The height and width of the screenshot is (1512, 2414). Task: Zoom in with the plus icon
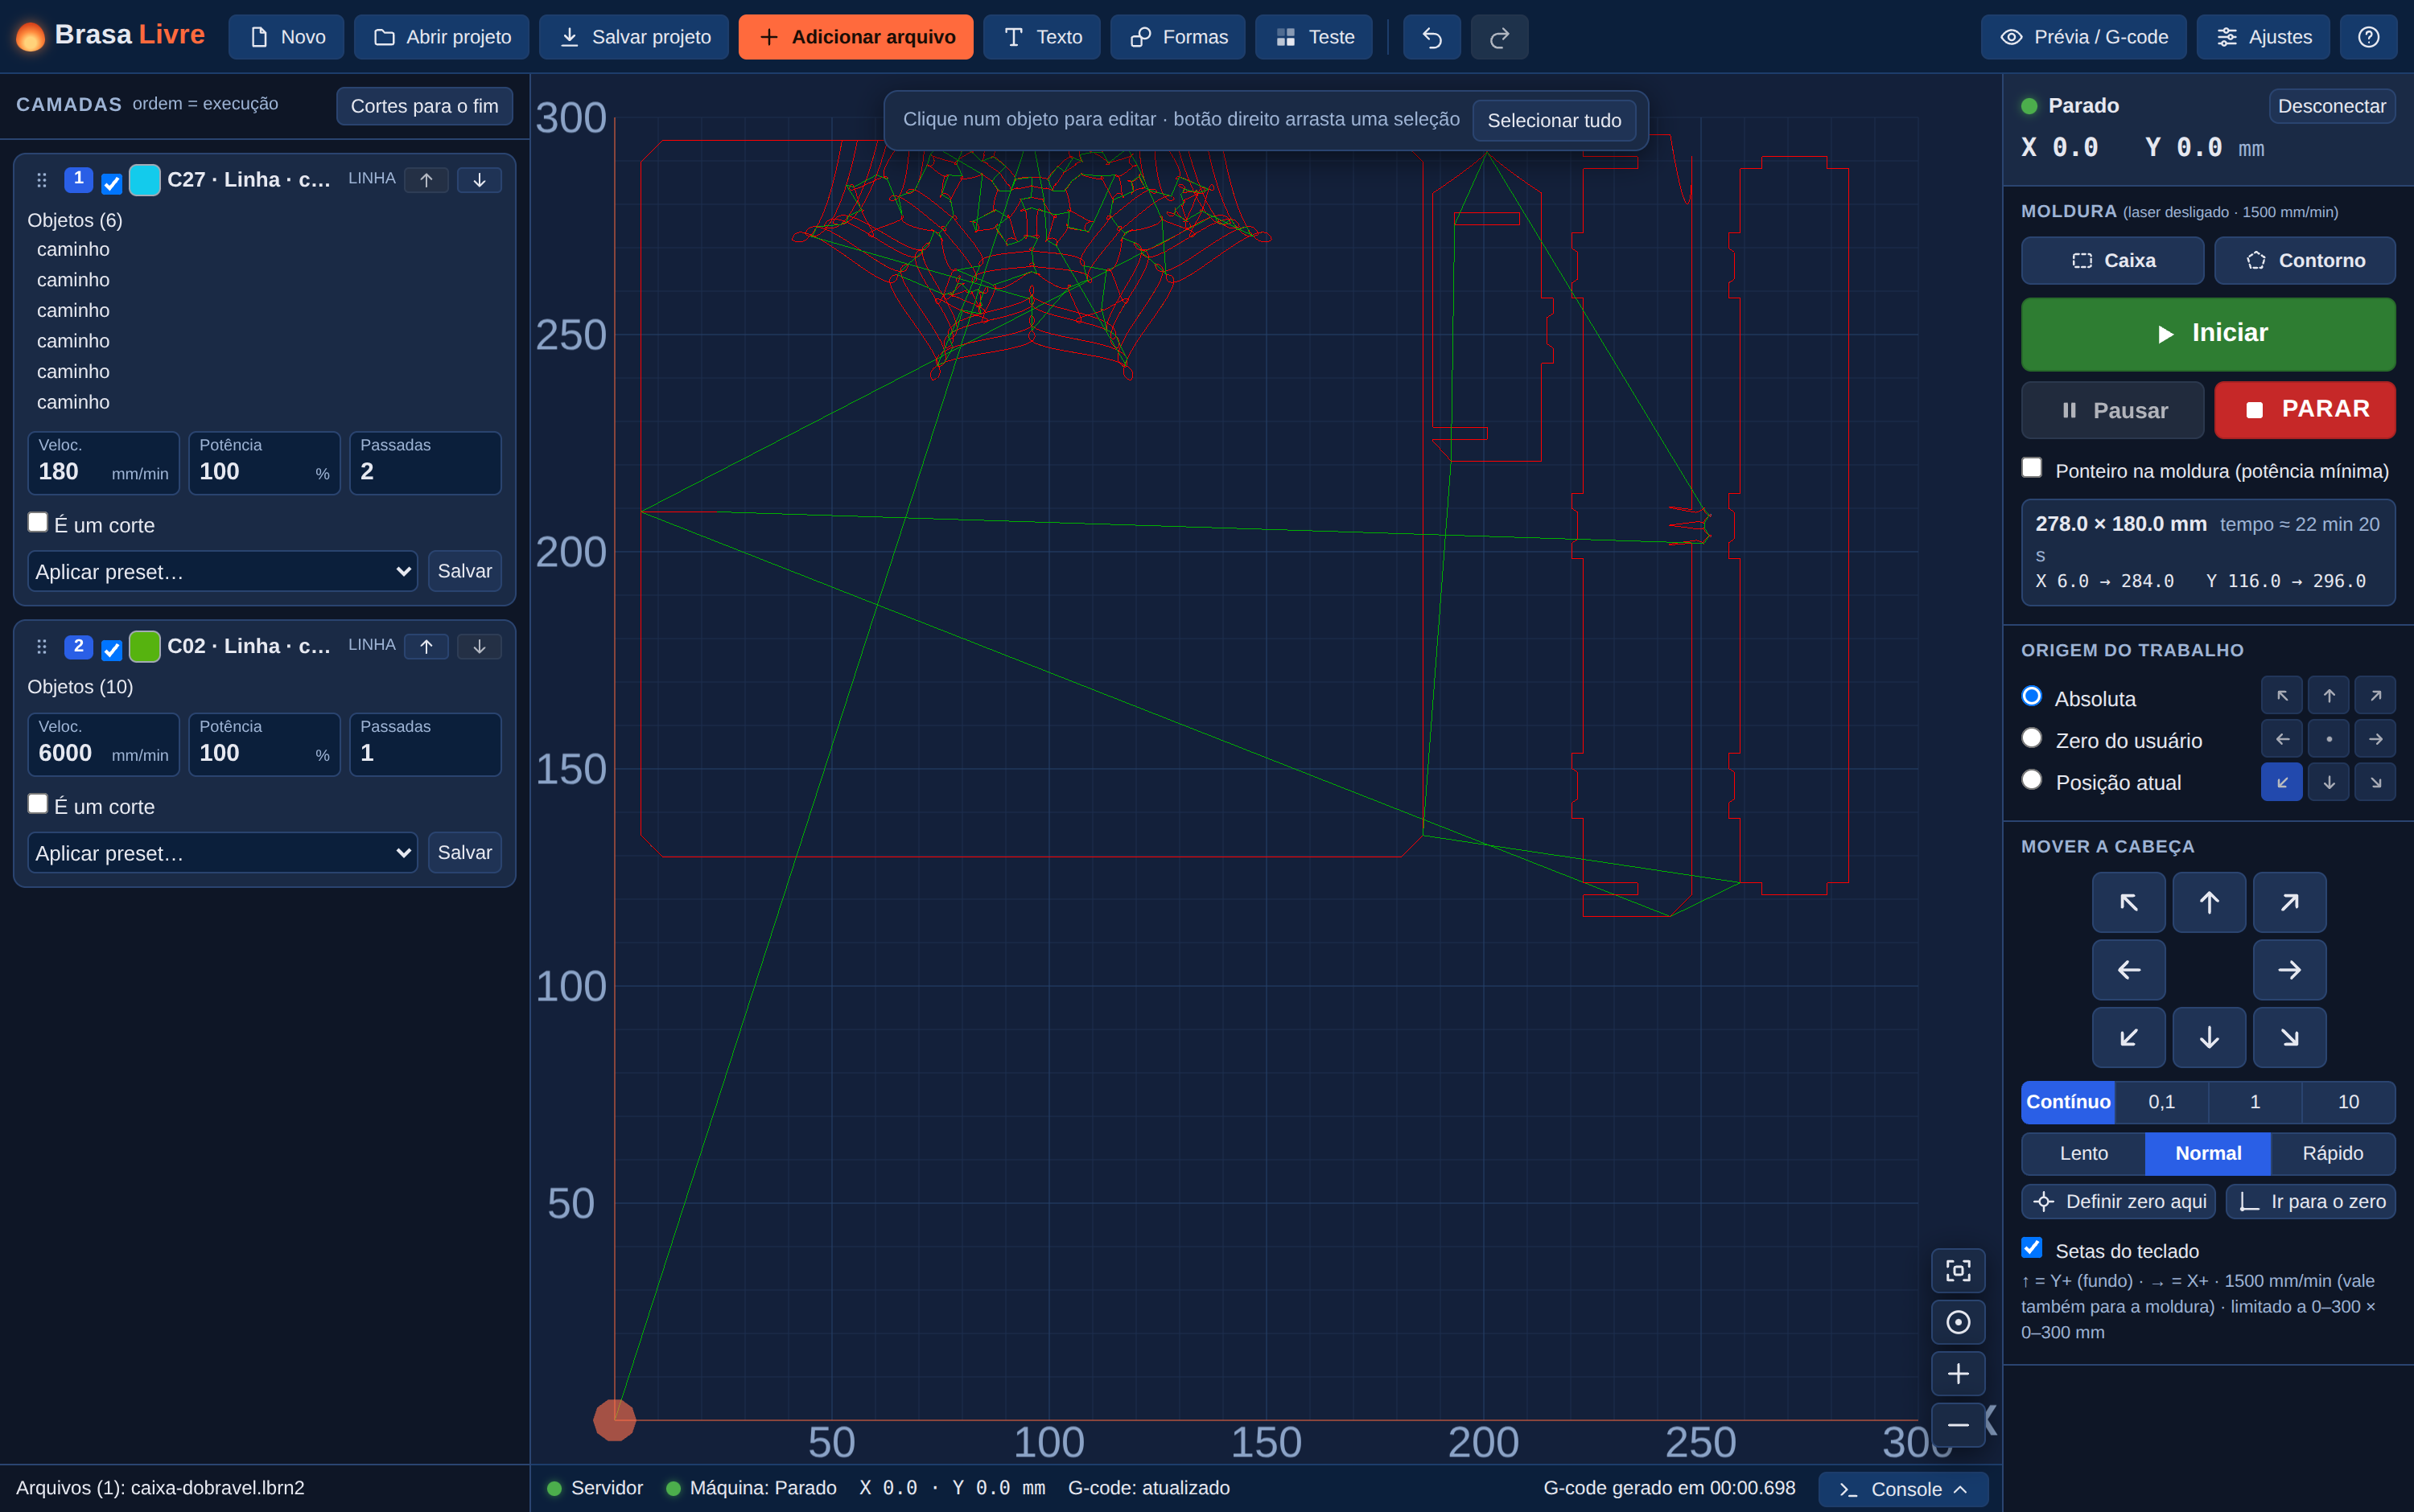(1958, 1373)
